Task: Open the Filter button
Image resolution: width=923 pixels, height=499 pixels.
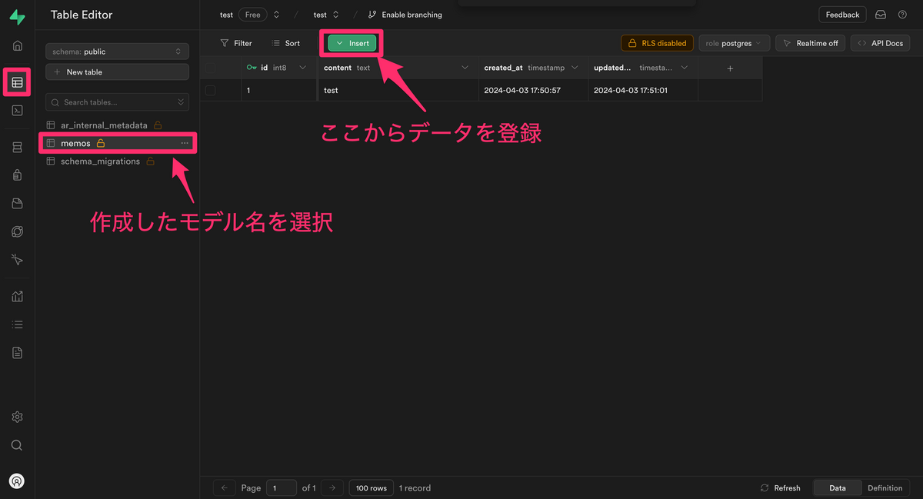Action: coord(236,43)
